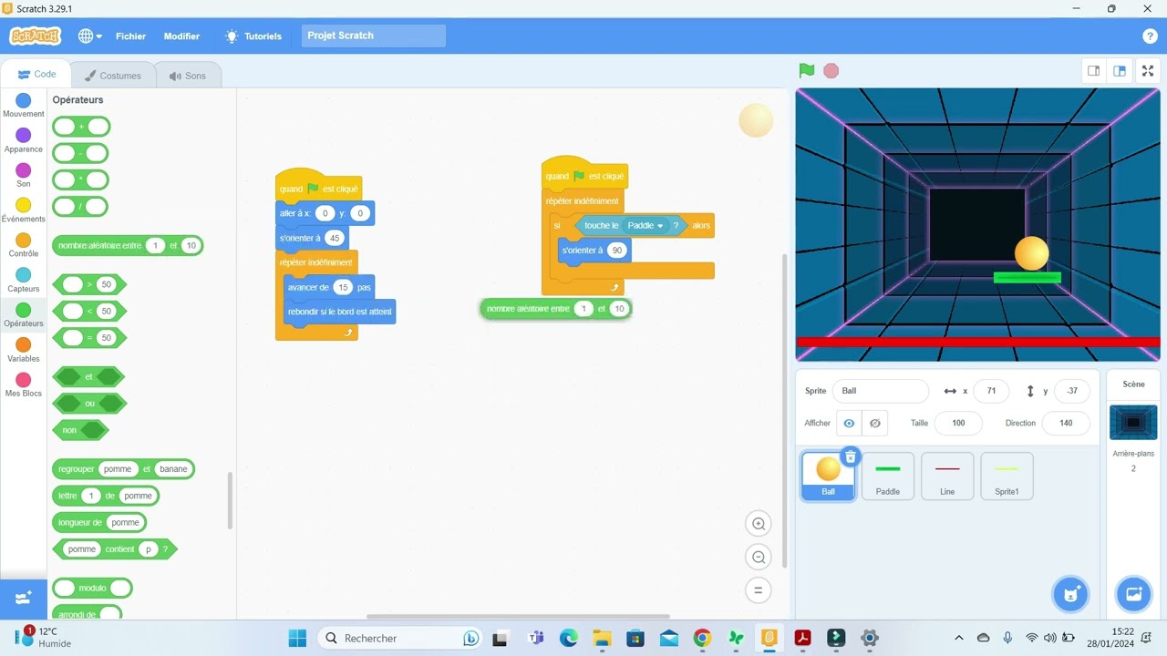Click the choose a sprite button
1167x656 pixels.
tap(1070, 594)
